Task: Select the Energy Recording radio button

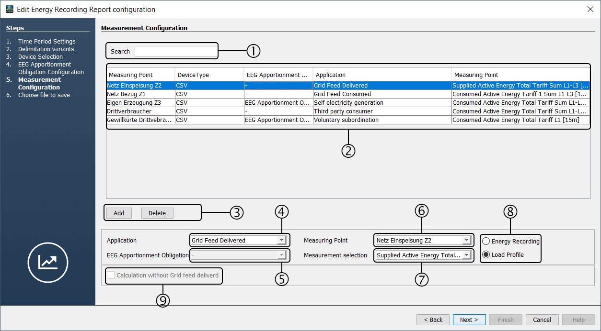Action: (x=486, y=242)
